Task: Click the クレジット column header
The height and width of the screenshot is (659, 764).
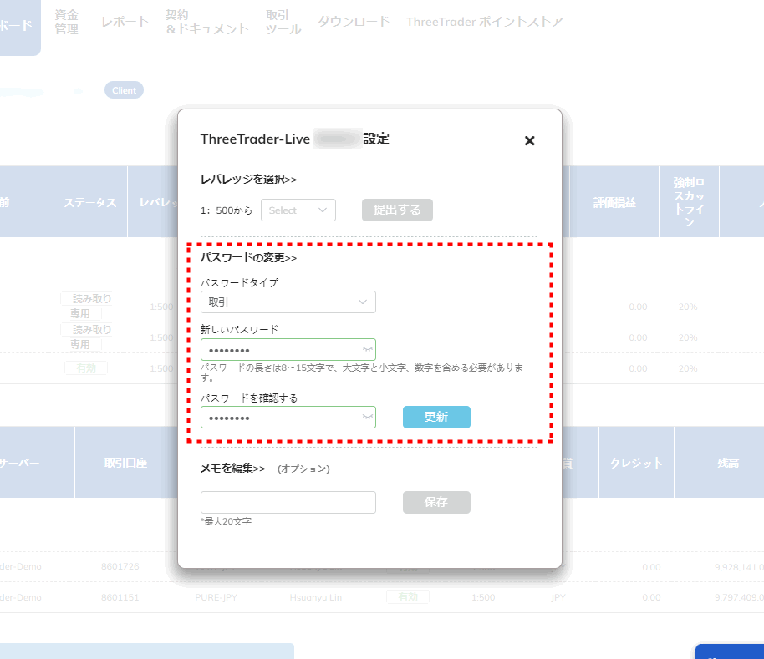Action: [x=636, y=463]
